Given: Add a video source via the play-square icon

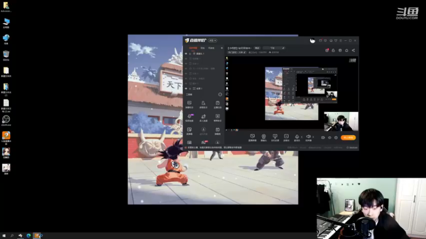Looking at the screenshot, I should [x=286, y=138].
